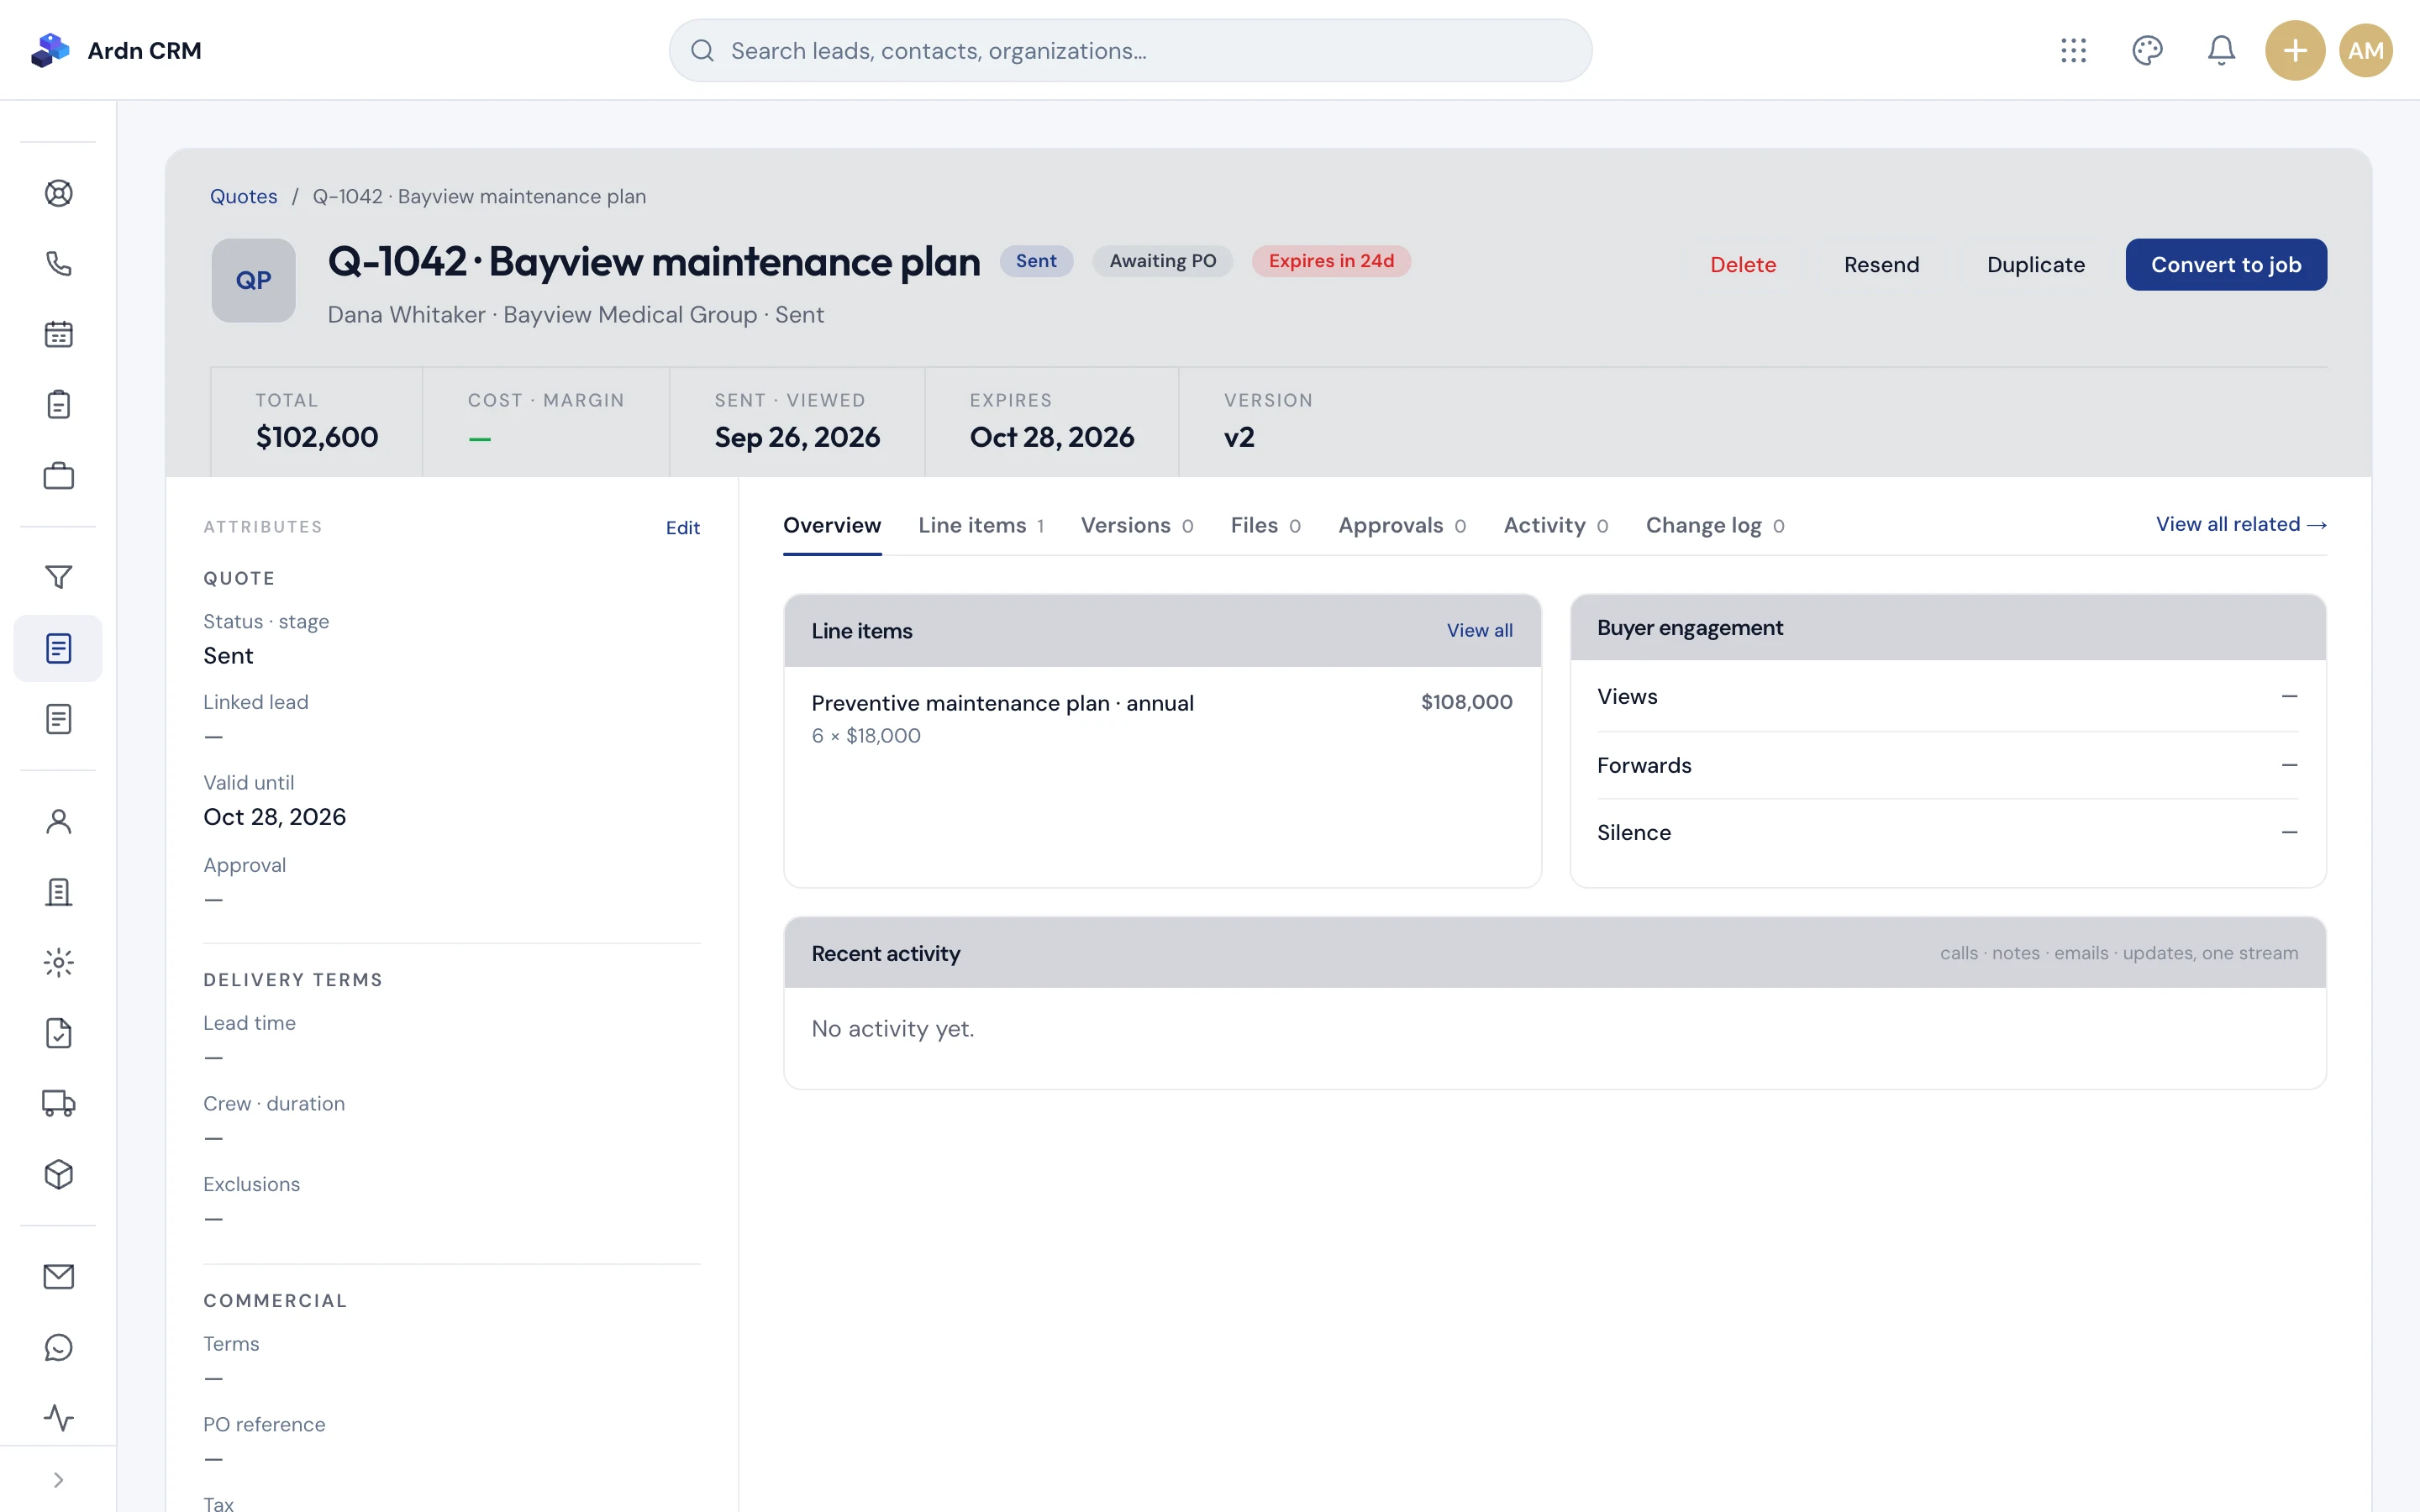This screenshot has width=2420, height=1512.
Task: Click the Resend button
Action: 1881,264
